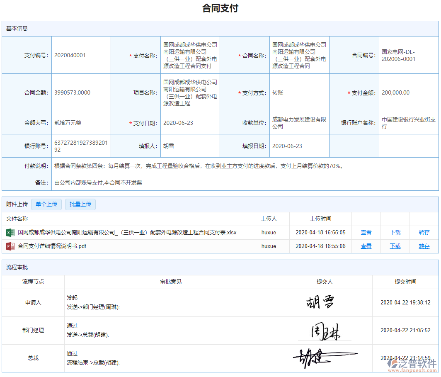Image resolution: width=441 pixels, height=377 pixels.
Task: Click 转存 for the xlsx attachment
Action: pos(424,232)
